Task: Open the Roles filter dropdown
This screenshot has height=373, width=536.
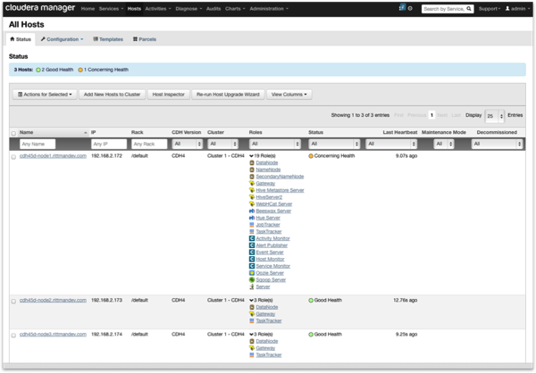Action: (275, 144)
